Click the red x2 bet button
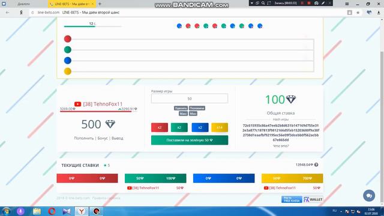Image resolution: width=384 pixels, height=216 pixels. click(x=160, y=127)
